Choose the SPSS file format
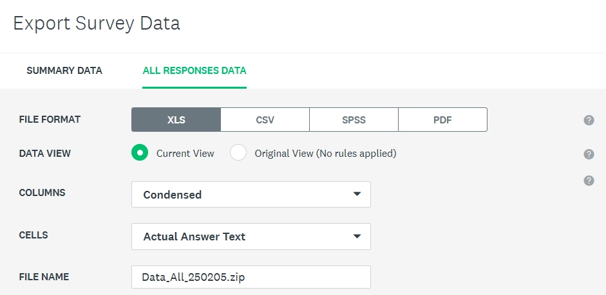The image size is (606, 295). pos(354,120)
